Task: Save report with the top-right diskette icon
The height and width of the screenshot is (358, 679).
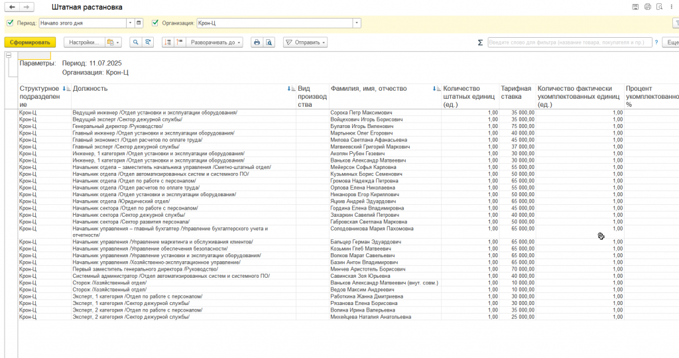Action: tap(635, 7)
